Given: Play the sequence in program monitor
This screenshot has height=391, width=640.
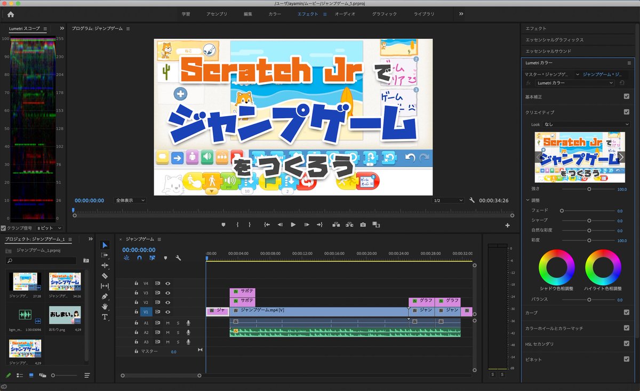Looking at the screenshot, I should pyautogui.click(x=293, y=225).
